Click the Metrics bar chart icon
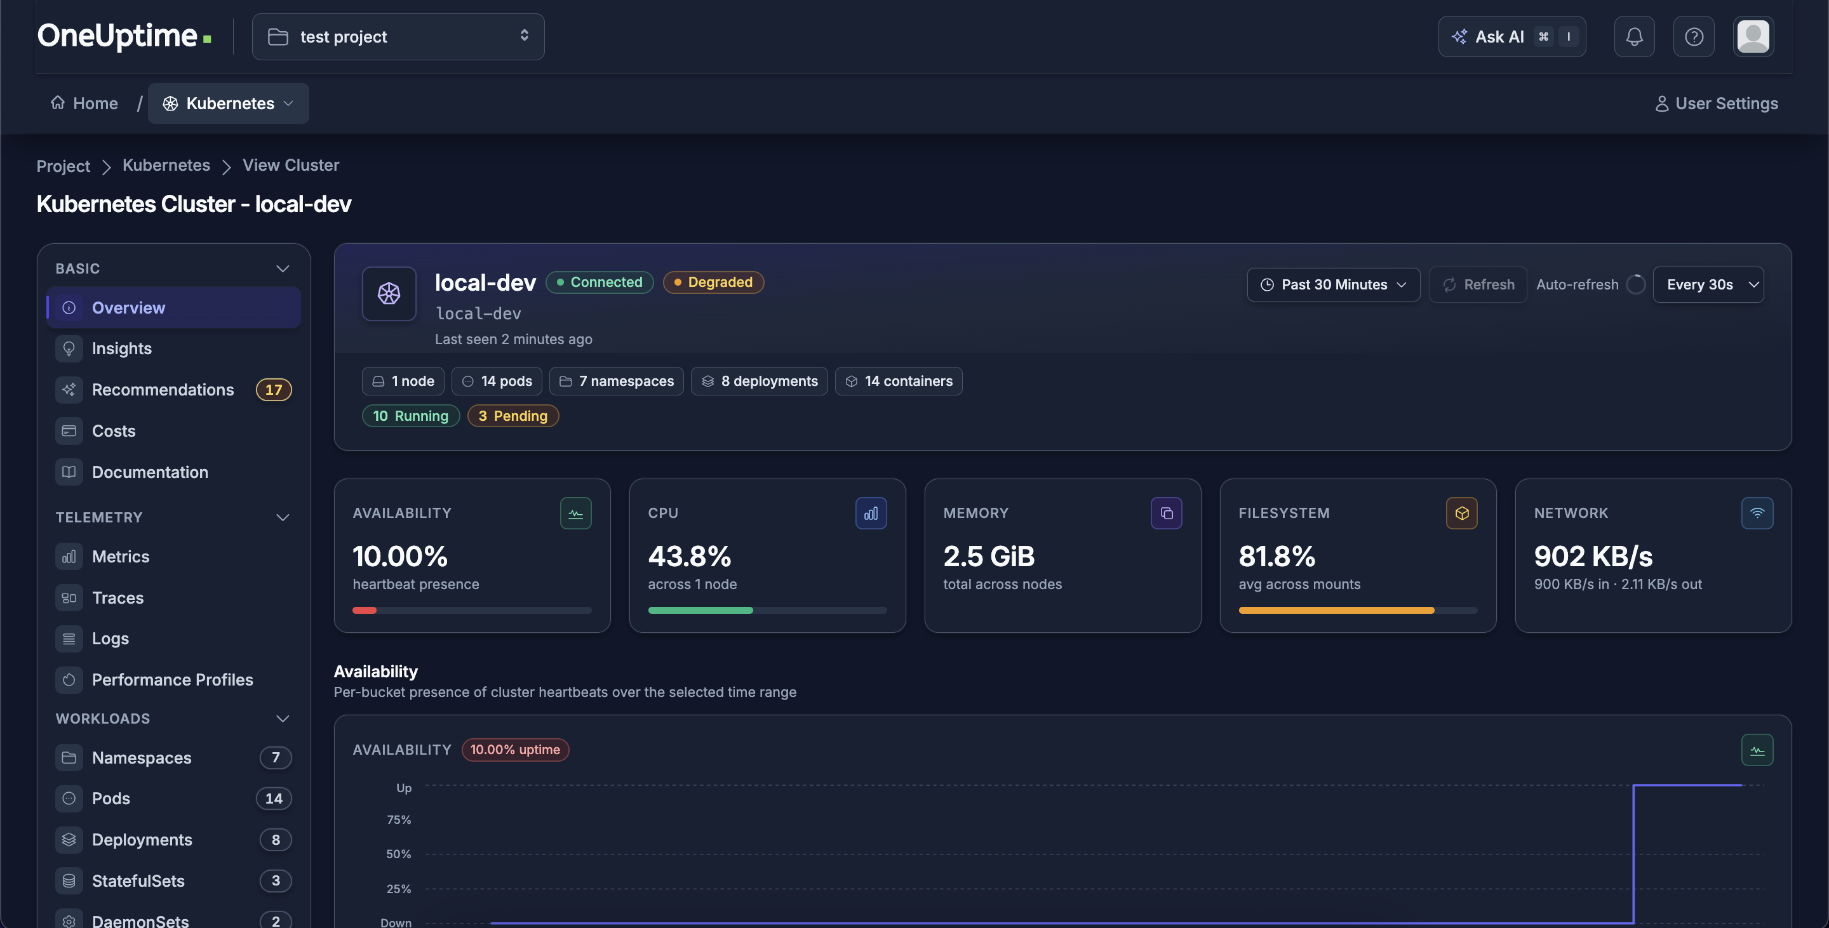This screenshot has width=1829, height=928. [x=69, y=556]
